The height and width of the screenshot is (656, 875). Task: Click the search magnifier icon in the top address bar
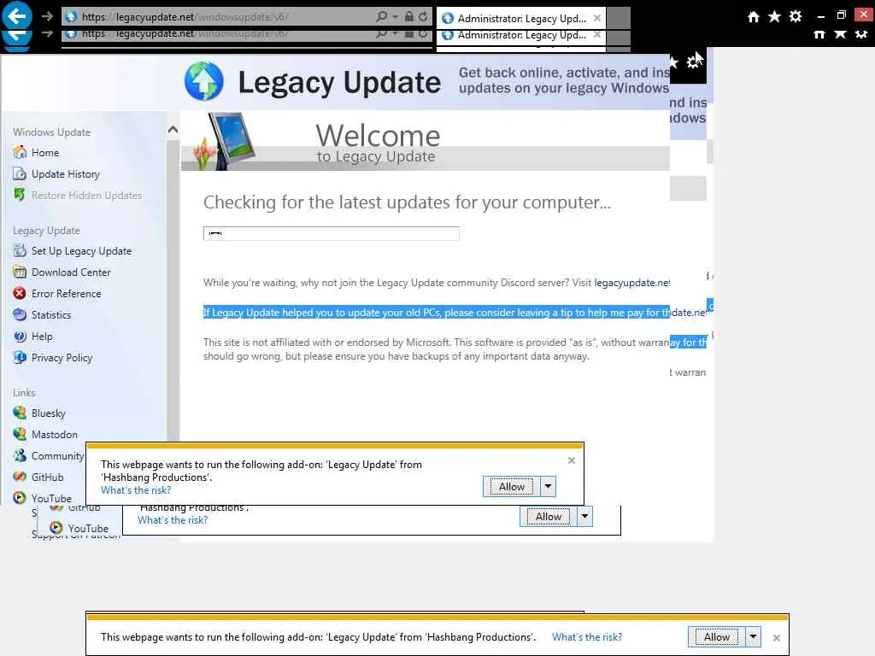point(382,17)
